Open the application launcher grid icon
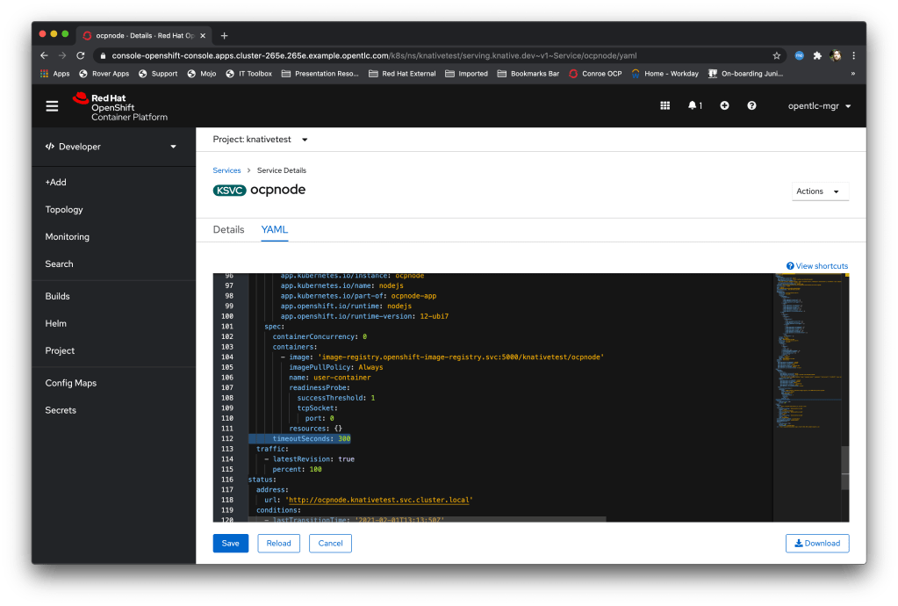 coord(665,105)
